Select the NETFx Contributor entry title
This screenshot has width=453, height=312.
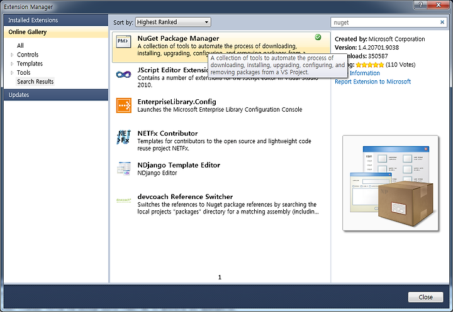[x=167, y=134]
